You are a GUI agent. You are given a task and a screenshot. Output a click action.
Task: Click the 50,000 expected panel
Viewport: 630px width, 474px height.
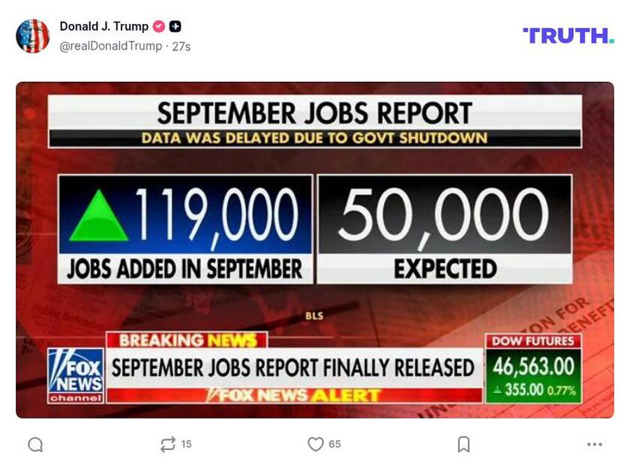[x=445, y=229]
